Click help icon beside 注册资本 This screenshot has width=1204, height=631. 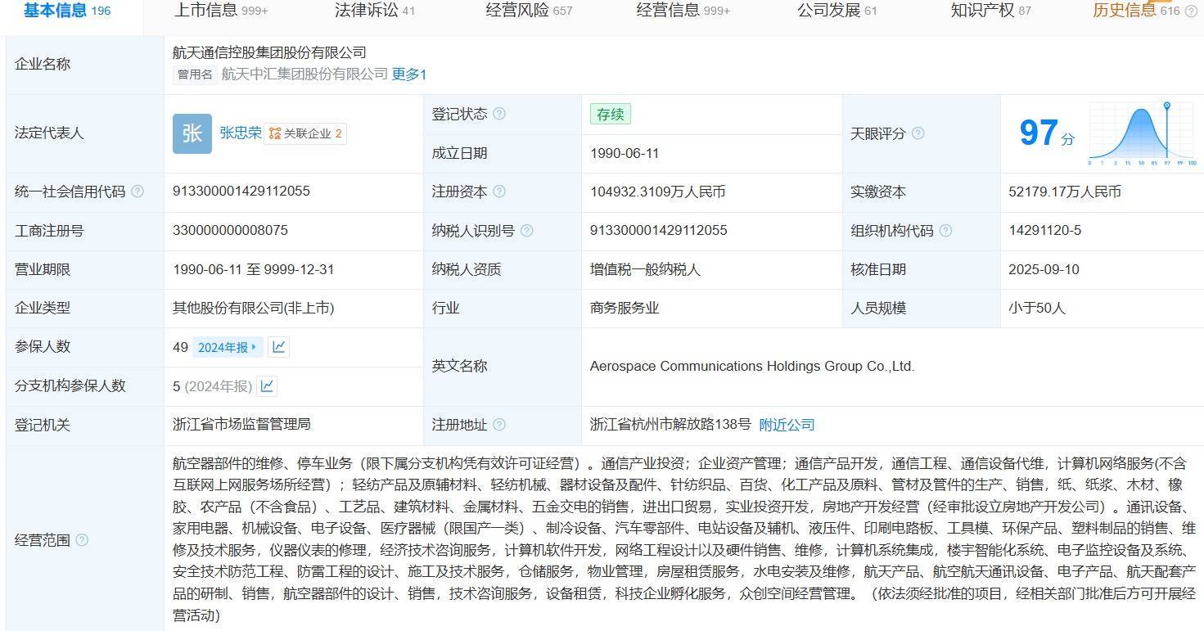pos(499,192)
